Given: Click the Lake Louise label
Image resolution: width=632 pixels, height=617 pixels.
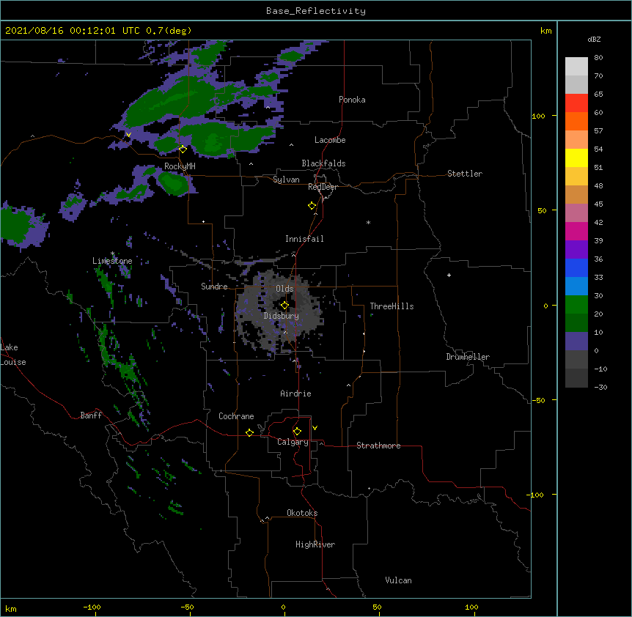Looking at the screenshot, I should [12, 355].
